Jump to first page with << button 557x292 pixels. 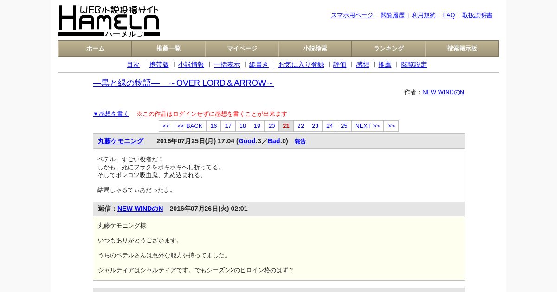point(166,126)
